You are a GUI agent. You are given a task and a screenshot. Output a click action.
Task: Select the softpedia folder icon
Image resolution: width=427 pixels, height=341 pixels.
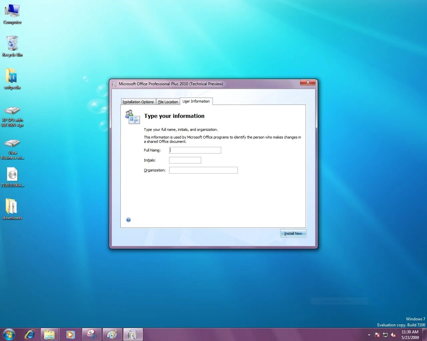pyautogui.click(x=12, y=79)
